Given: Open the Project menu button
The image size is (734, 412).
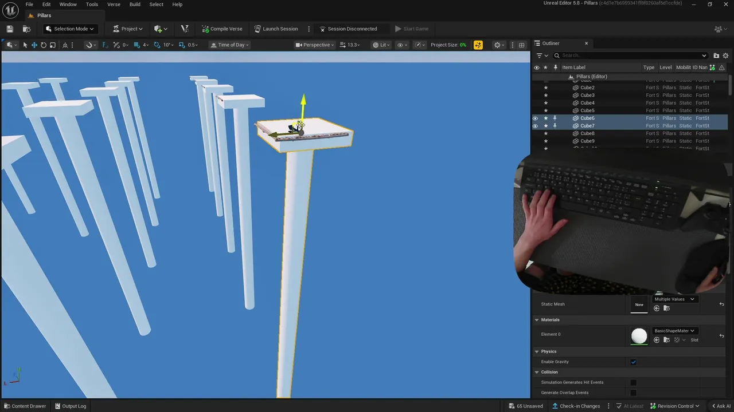Looking at the screenshot, I should (x=128, y=29).
